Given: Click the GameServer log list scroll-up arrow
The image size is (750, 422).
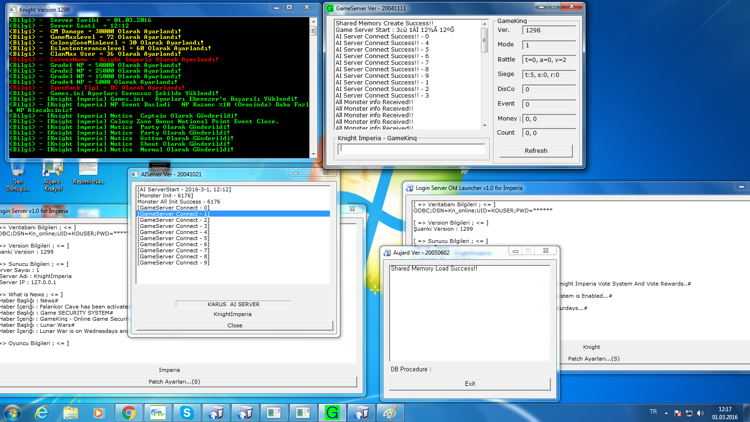Looking at the screenshot, I should (484, 23).
